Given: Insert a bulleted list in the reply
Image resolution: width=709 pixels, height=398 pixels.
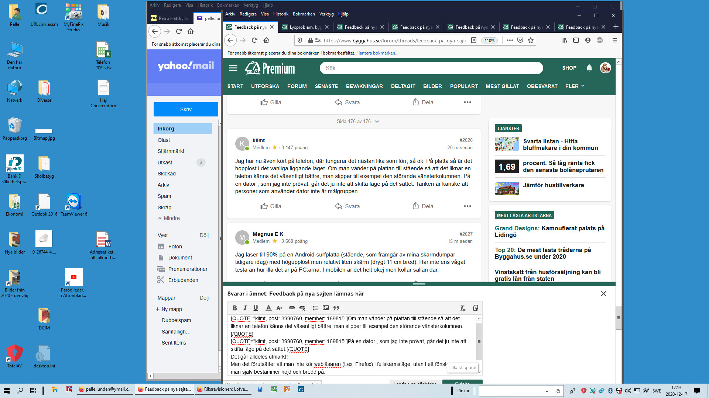Looking at the screenshot, I should (x=315, y=308).
